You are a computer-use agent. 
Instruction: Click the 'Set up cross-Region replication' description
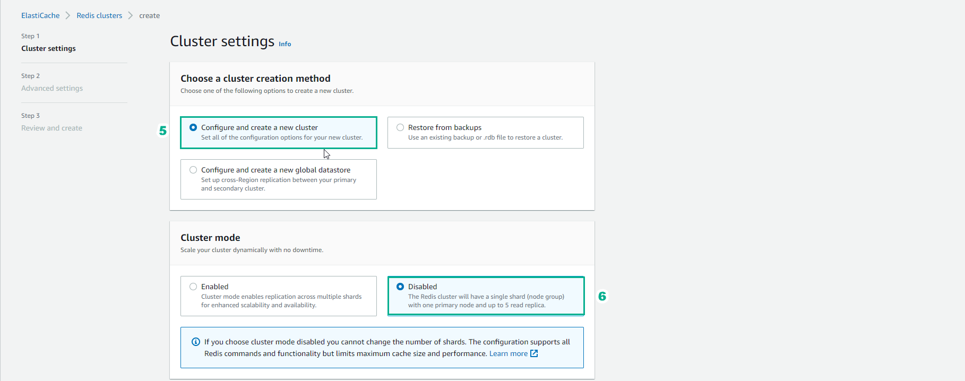[x=279, y=184]
